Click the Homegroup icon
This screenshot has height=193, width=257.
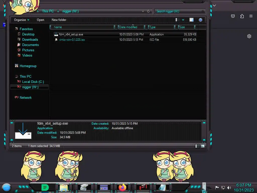pos(16,66)
